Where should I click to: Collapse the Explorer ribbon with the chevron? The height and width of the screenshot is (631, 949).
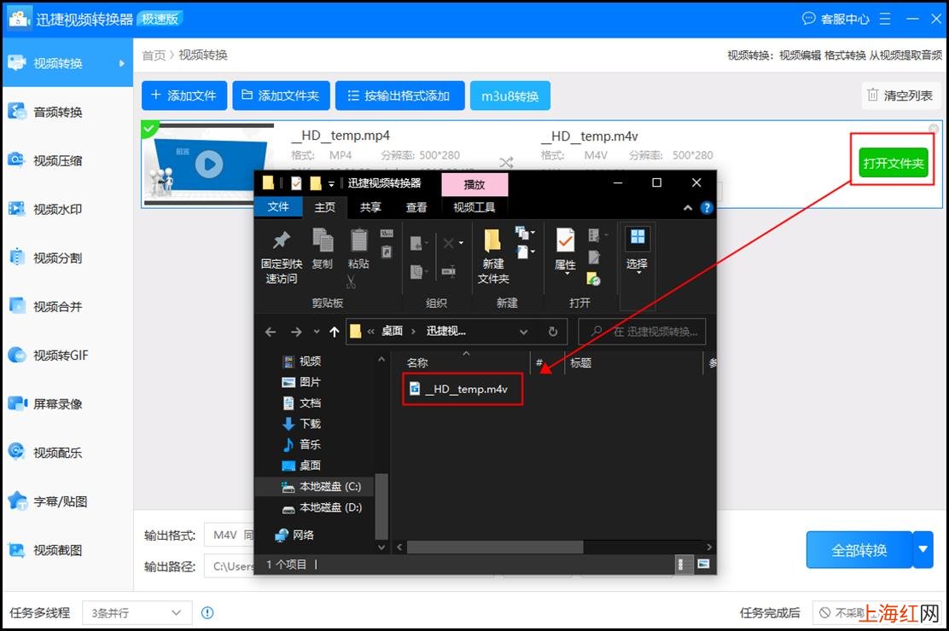[x=688, y=208]
